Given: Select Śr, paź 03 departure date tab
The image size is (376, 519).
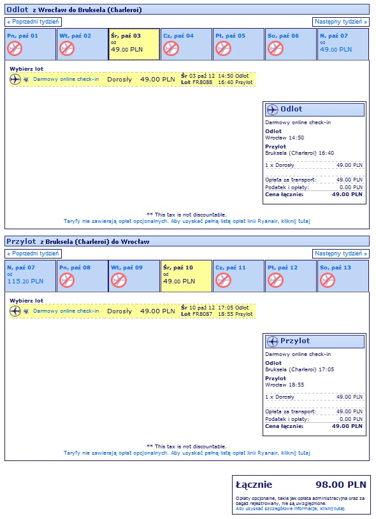Looking at the screenshot, I should [134, 45].
